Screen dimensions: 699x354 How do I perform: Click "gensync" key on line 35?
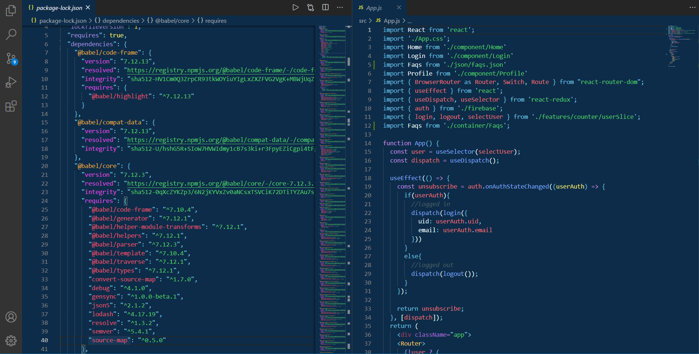tap(104, 296)
